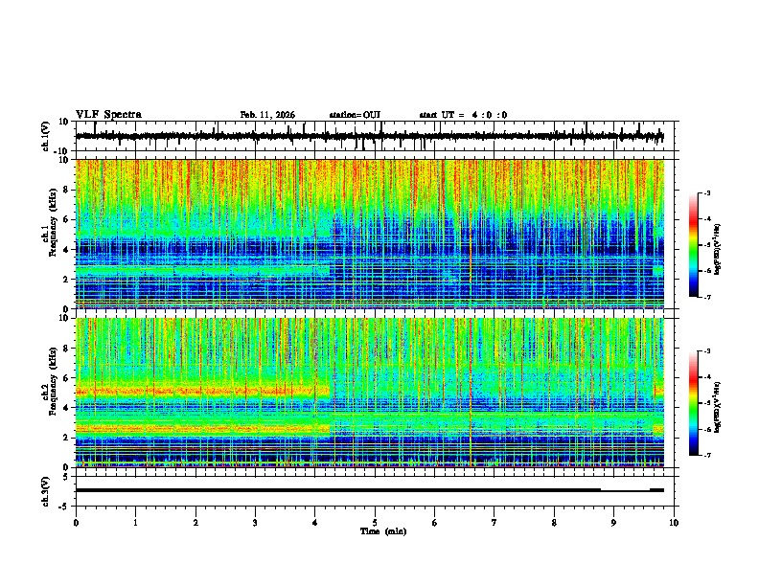
Task: Click the "8" tick on the time axis
Action: coord(554,523)
